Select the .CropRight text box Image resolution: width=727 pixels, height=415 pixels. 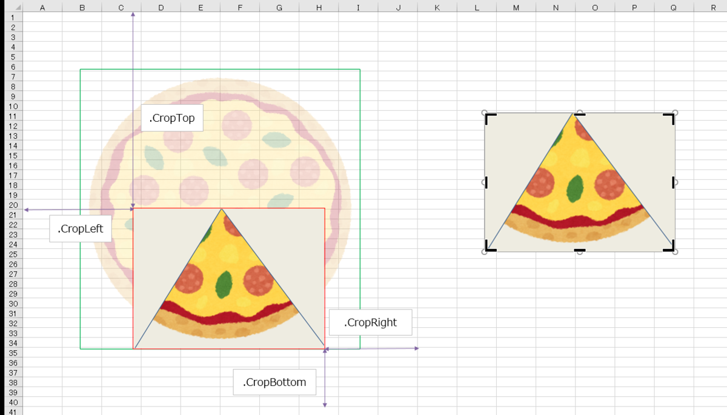coord(370,322)
